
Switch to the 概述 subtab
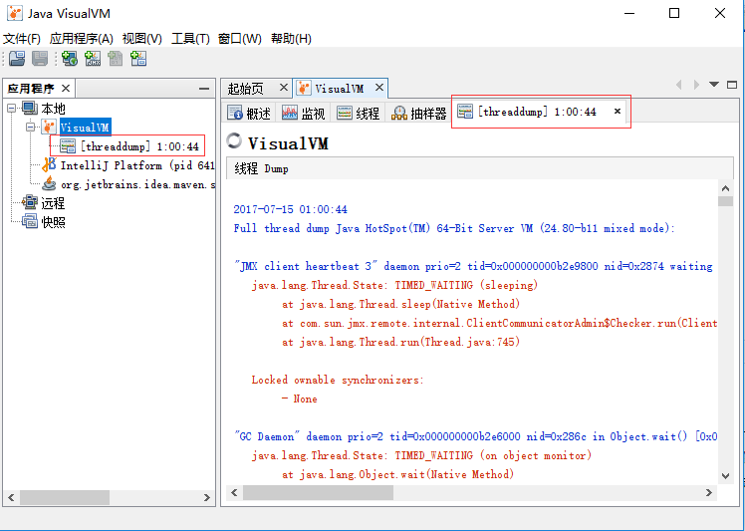point(249,114)
